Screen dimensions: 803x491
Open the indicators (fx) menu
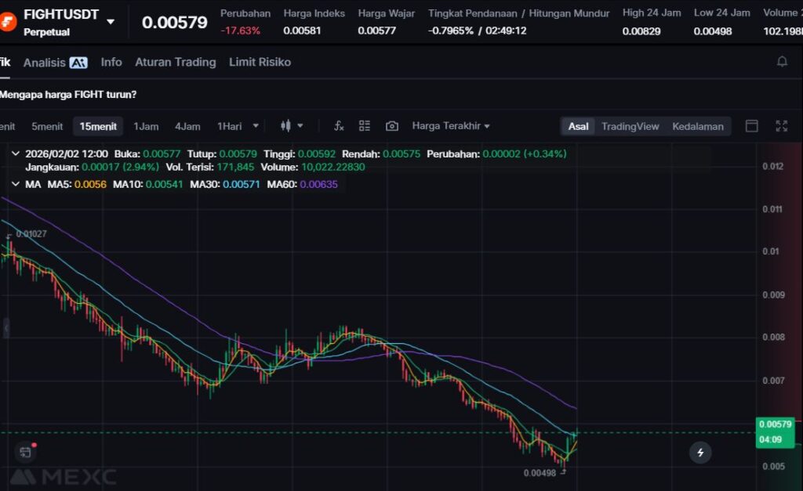pyautogui.click(x=339, y=126)
